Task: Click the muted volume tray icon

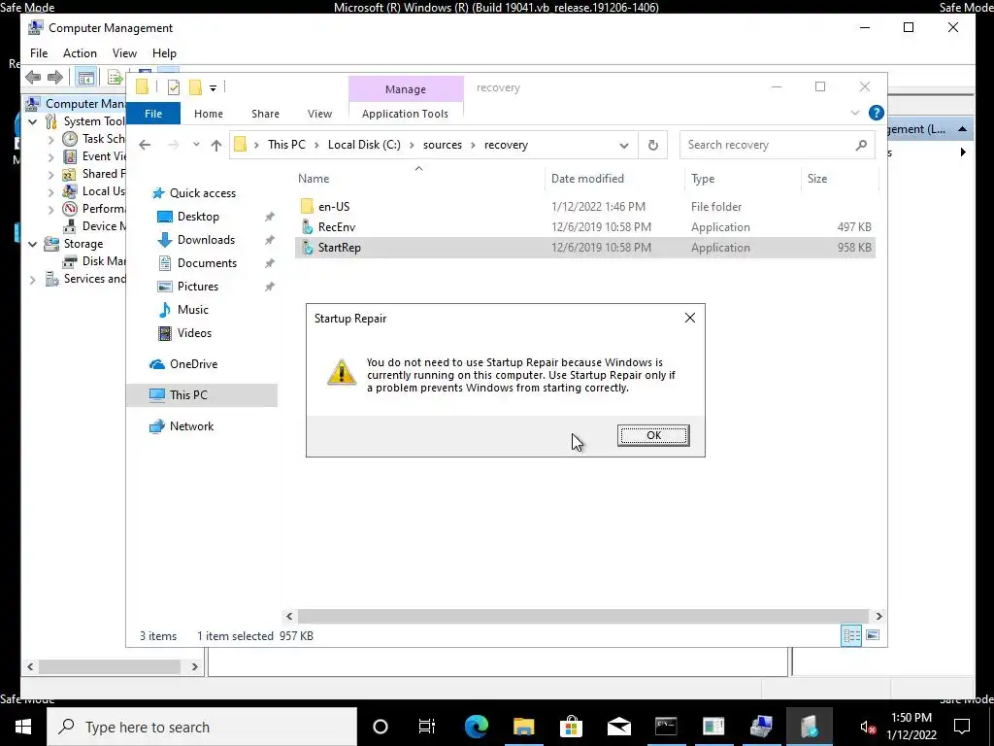Action: coord(867,727)
